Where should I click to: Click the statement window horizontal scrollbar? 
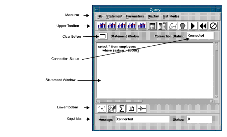click(154, 101)
